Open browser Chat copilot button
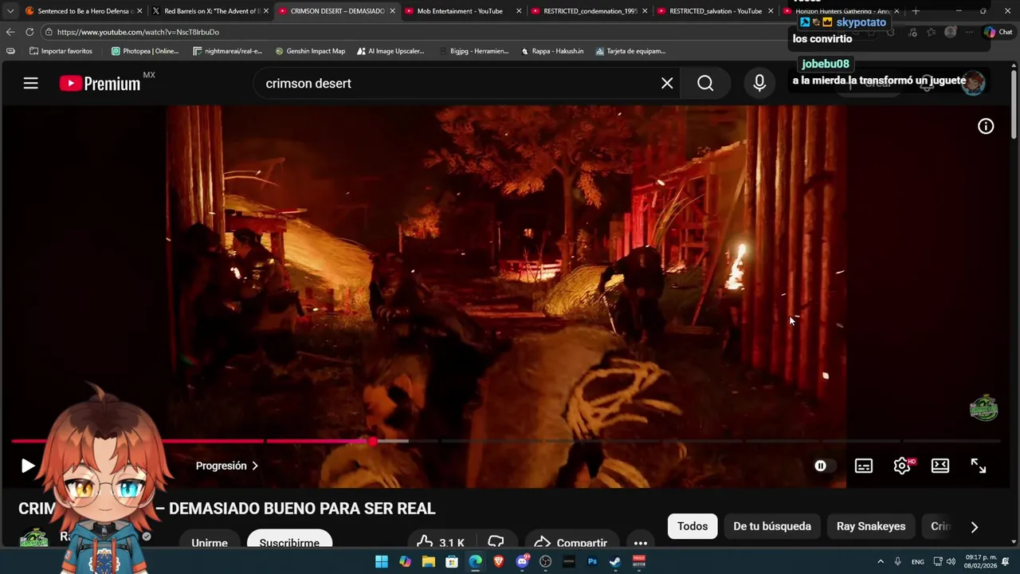 [998, 32]
